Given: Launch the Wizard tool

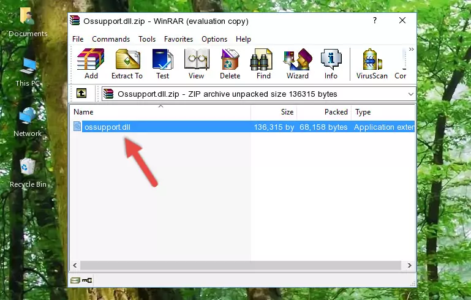Looking at the screenshot, I should (298, 64).
